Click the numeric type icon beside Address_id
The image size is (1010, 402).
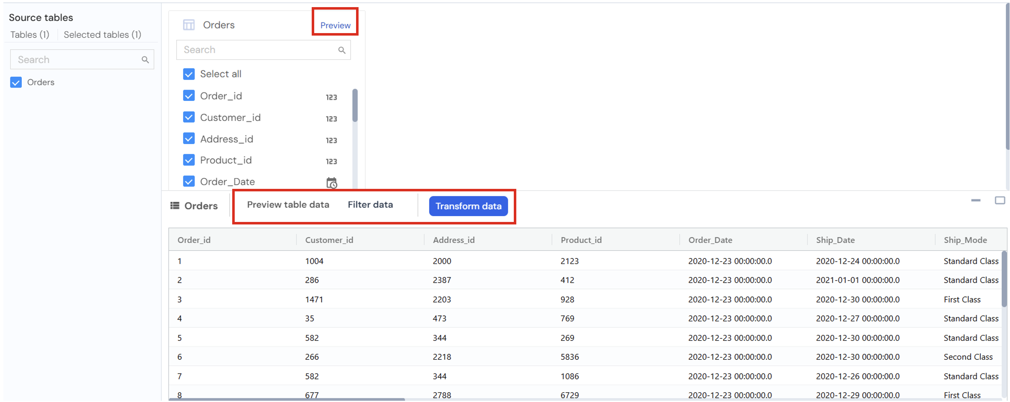(331, 140)
